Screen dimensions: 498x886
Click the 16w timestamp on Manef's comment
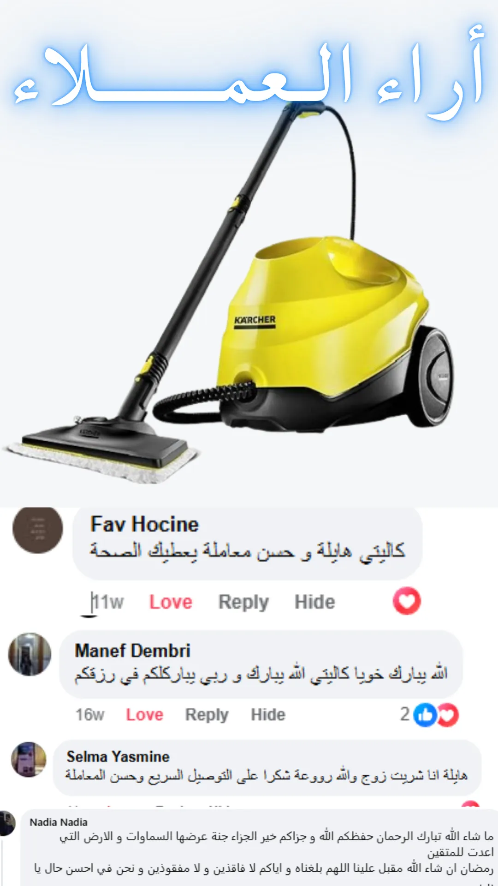[90, 714]
